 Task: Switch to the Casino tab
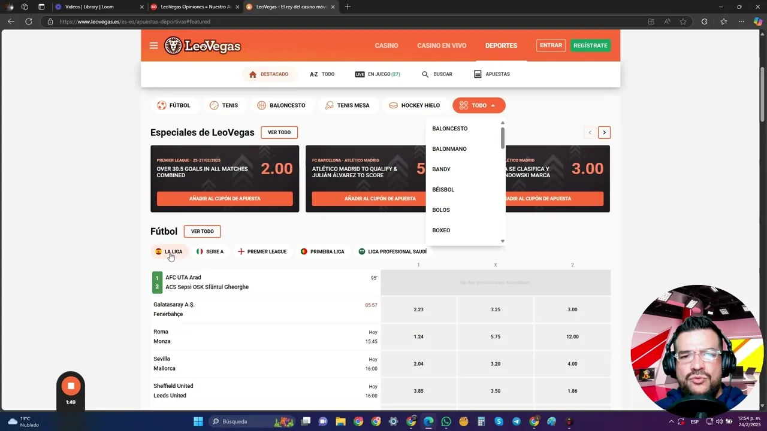pyautogui.click(x=386, y=45)
